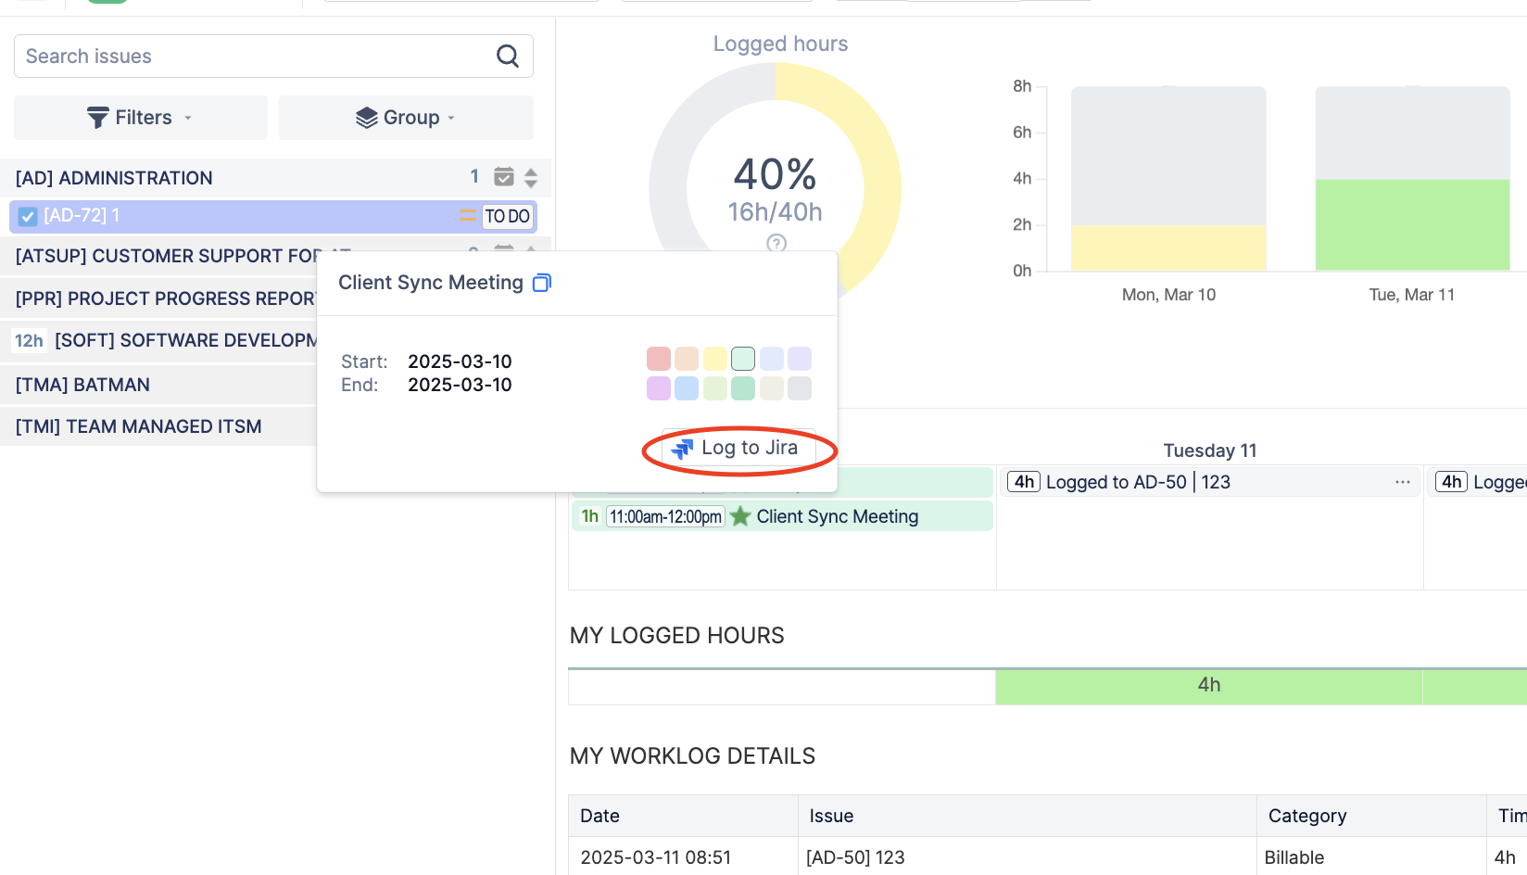1527x875 pixels.
Task: Click the TO DO status badge
Action: click(x=508, y=216)
